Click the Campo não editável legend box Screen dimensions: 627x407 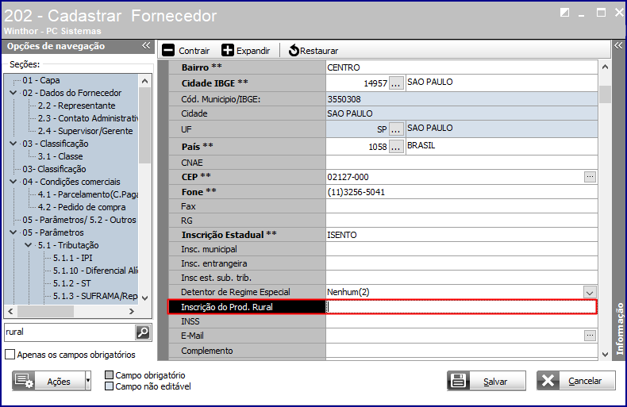(x=109, y=386)
